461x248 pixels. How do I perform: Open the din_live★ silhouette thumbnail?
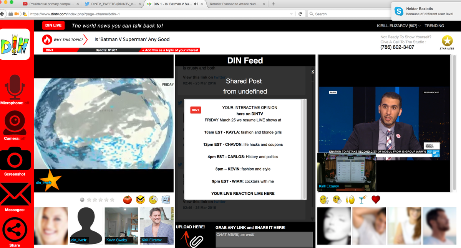tap(86, 226)
